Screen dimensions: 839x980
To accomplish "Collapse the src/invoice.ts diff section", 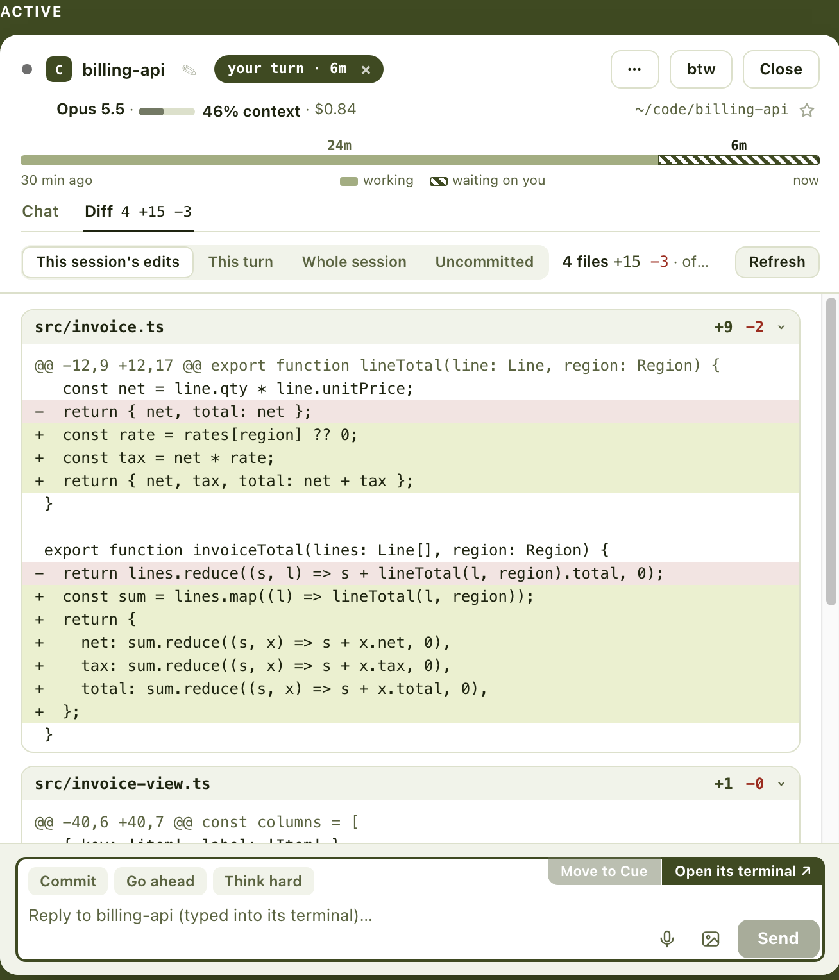I will [x=781, y=327].
